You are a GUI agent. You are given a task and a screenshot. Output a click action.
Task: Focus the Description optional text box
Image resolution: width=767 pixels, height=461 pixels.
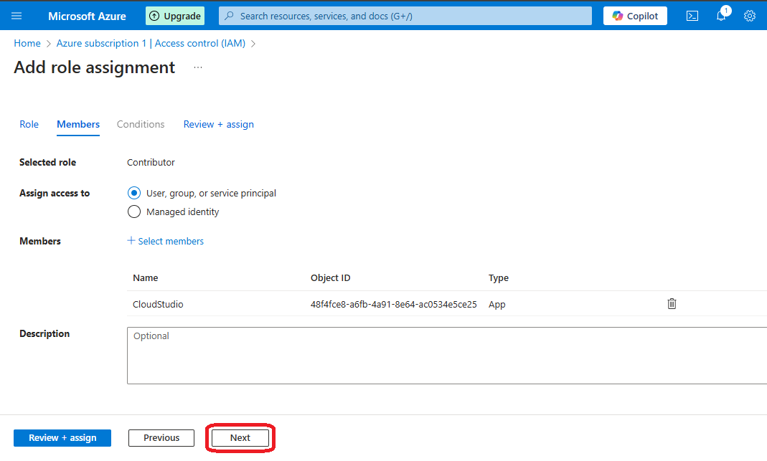tap(446, 356)
